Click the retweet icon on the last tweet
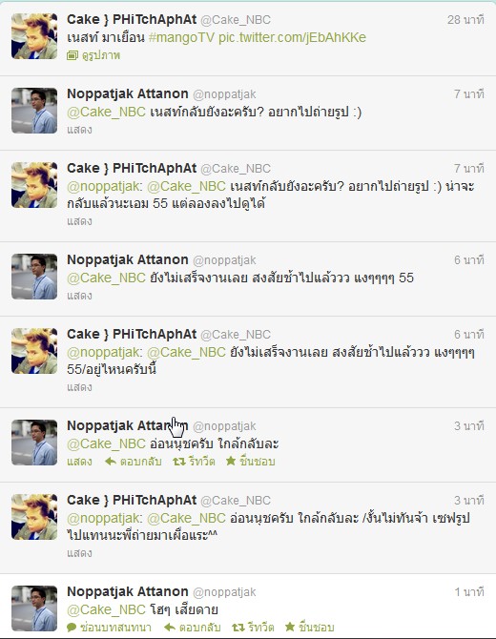496x639 pixels. click(x=238, y=628)
